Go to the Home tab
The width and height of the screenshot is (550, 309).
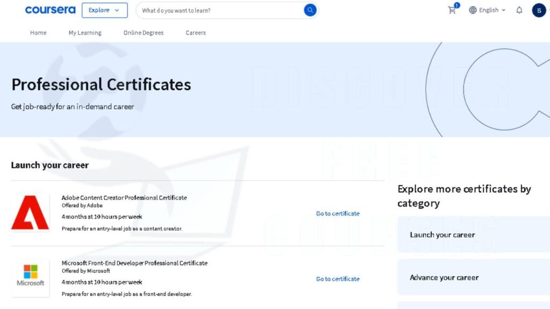(38, 33)
